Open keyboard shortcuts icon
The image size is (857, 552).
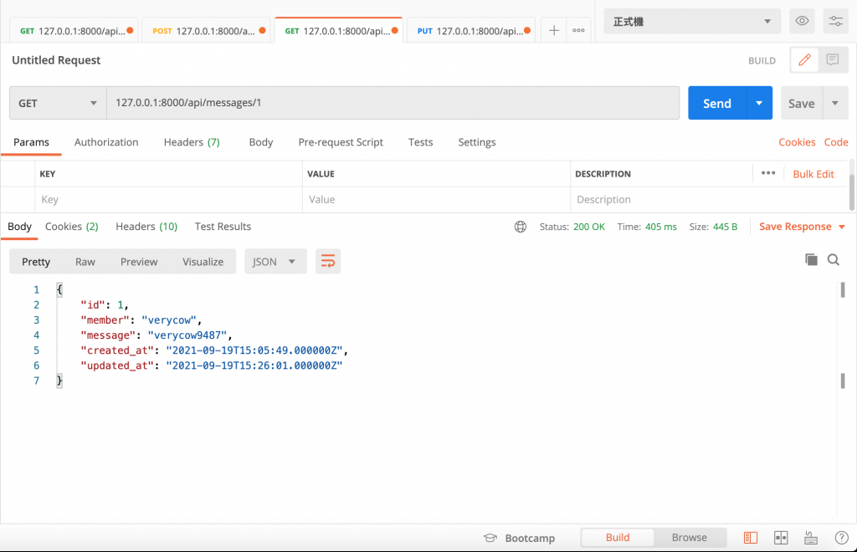[x=810, y=538]
